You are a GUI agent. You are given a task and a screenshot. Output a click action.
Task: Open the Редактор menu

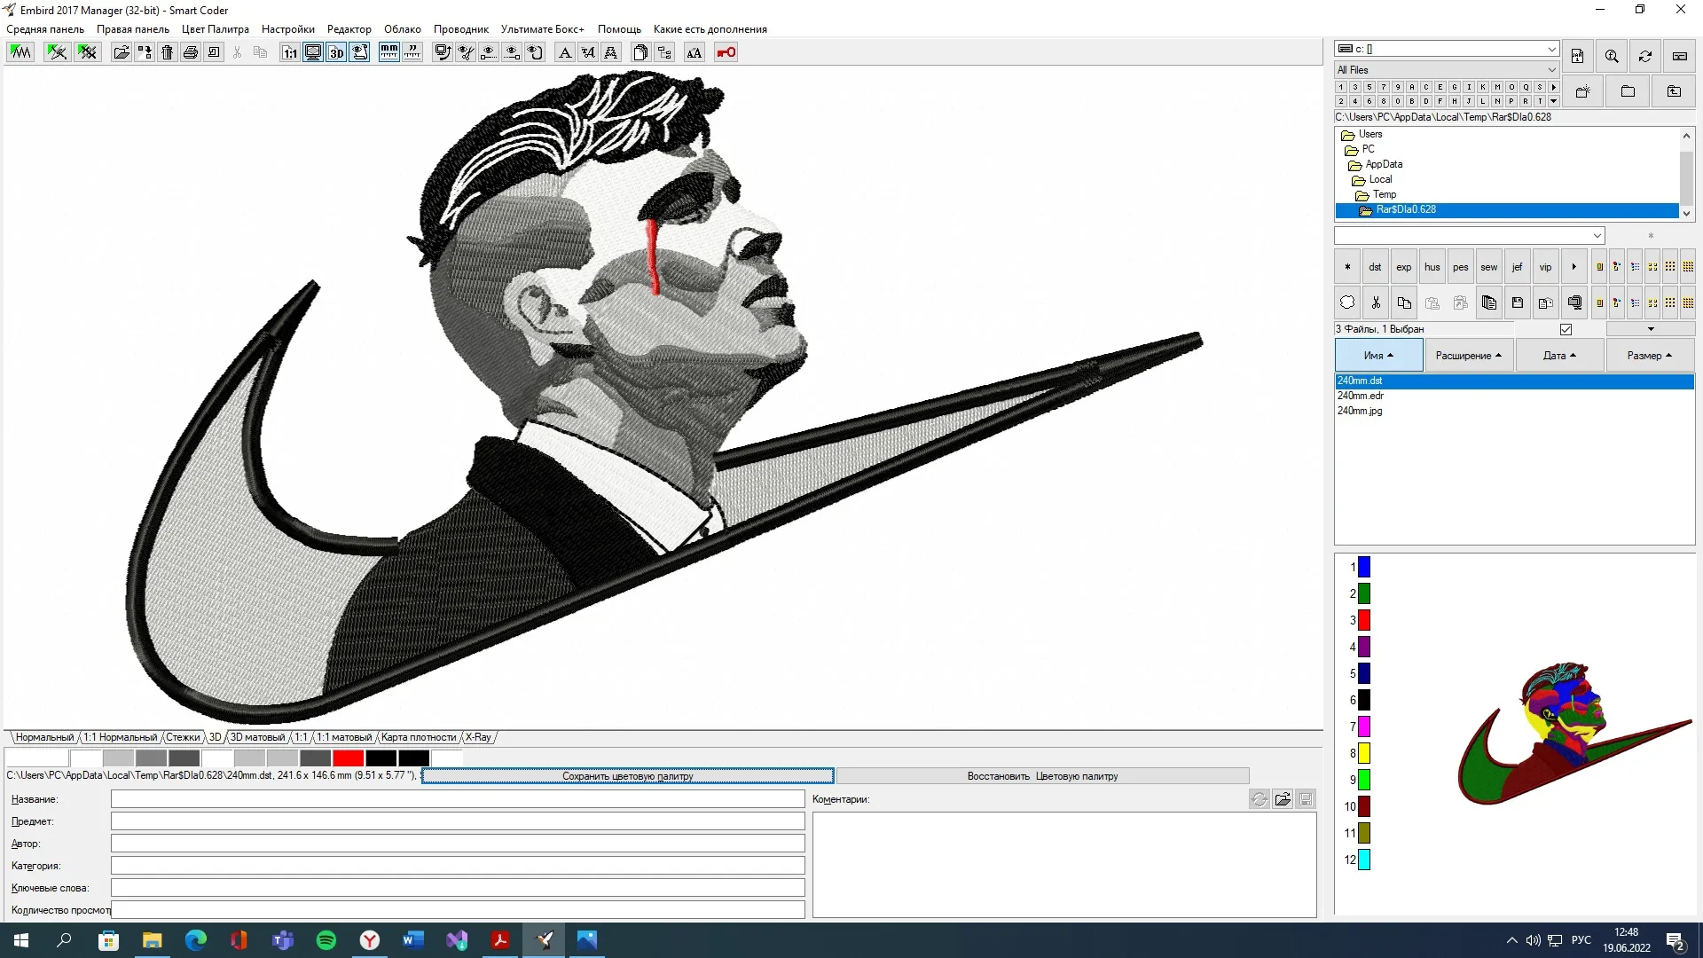click(x=349, y=29)
